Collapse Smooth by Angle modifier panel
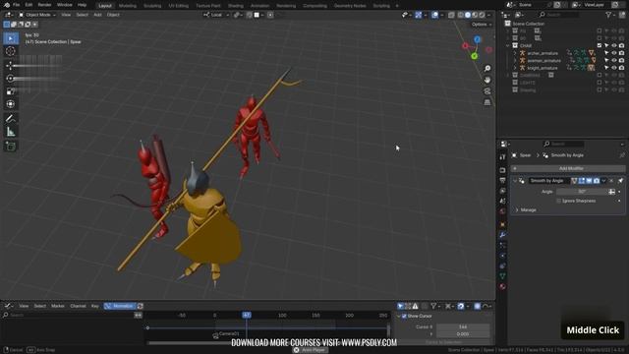 click(x=515, y=181)
